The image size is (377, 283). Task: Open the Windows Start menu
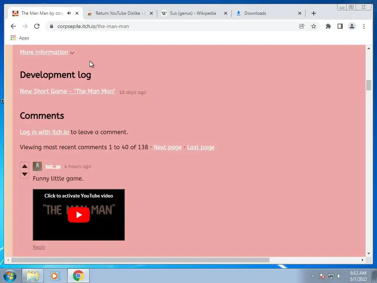coord(10,276)
